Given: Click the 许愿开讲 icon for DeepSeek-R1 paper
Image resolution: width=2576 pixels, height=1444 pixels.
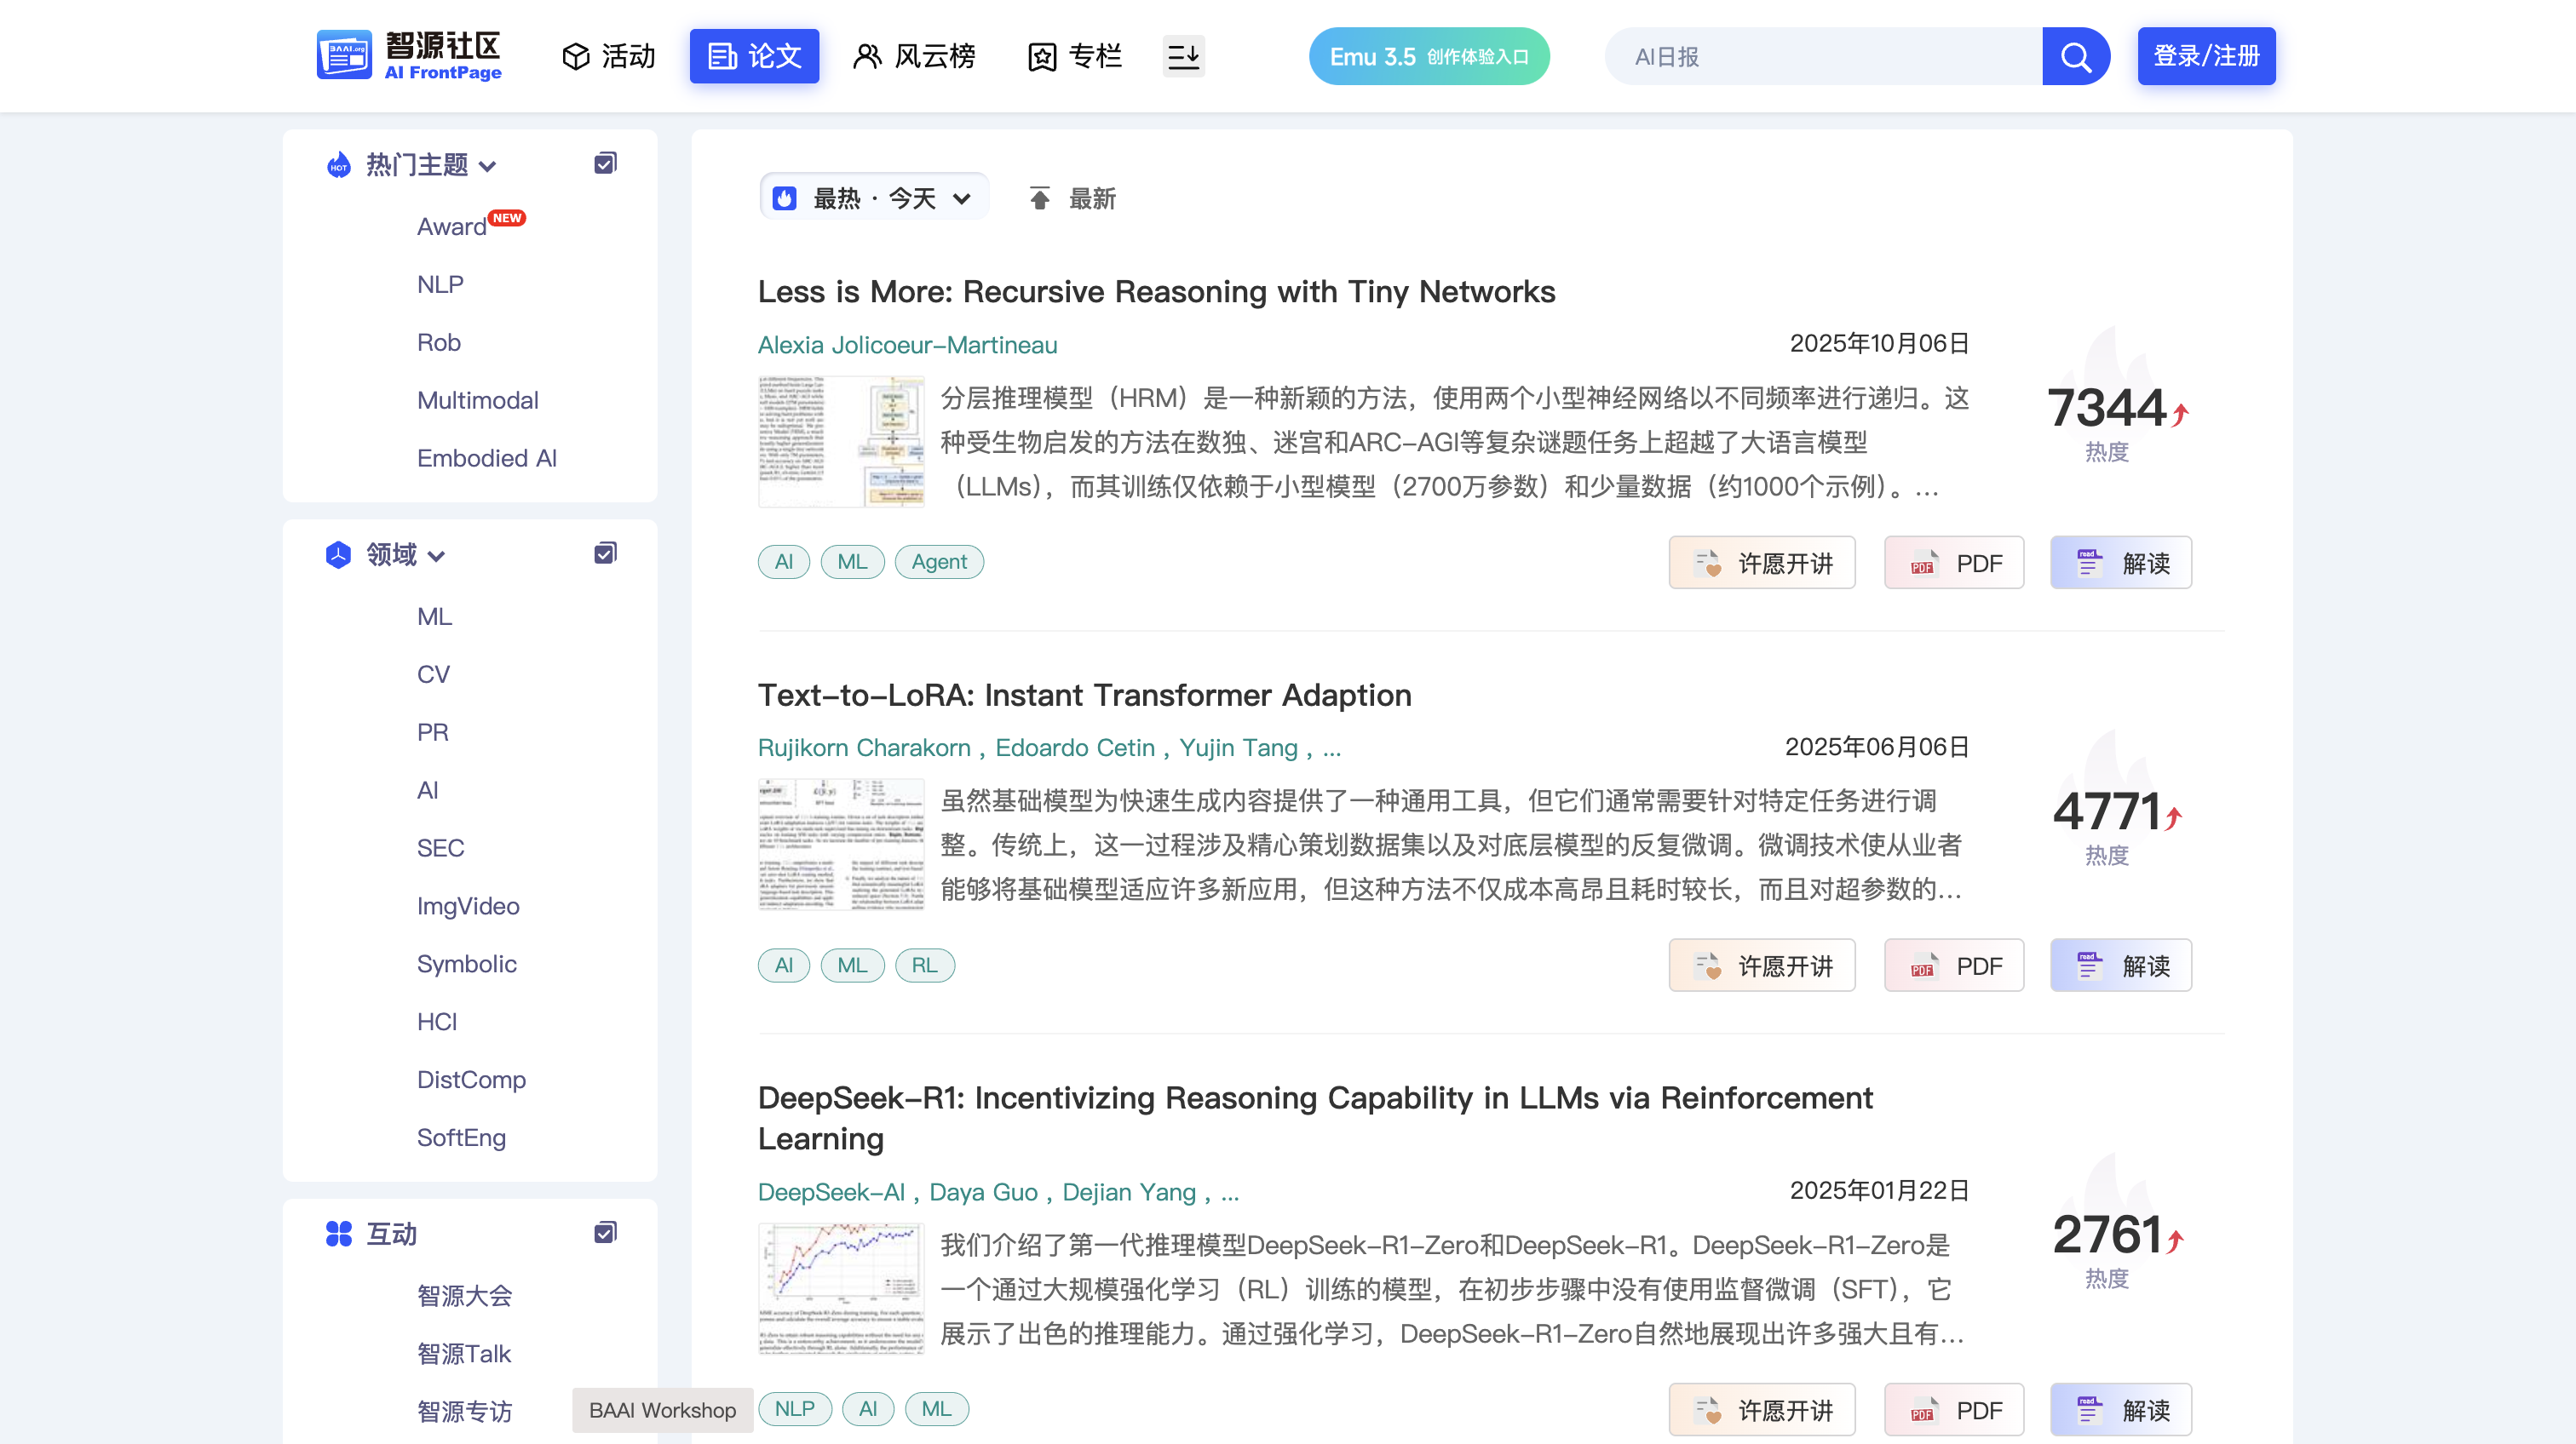Looking at the screenshot, I should tap(1708, 1410).
